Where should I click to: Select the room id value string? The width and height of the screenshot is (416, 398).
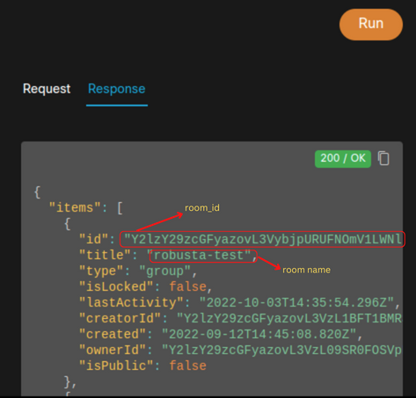(263, 239)
